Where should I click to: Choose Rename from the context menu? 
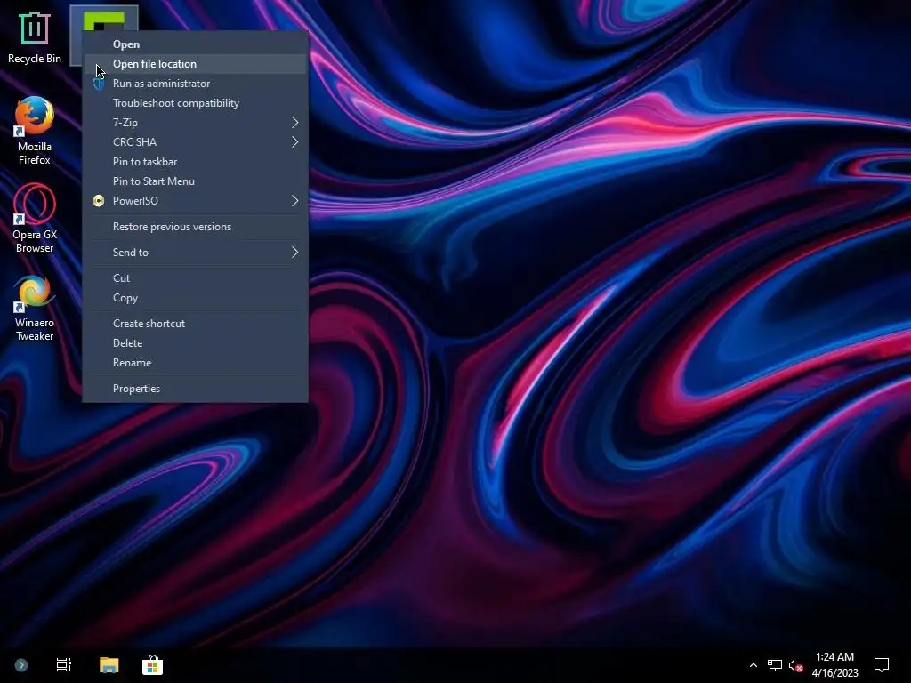tap(195, 363)
